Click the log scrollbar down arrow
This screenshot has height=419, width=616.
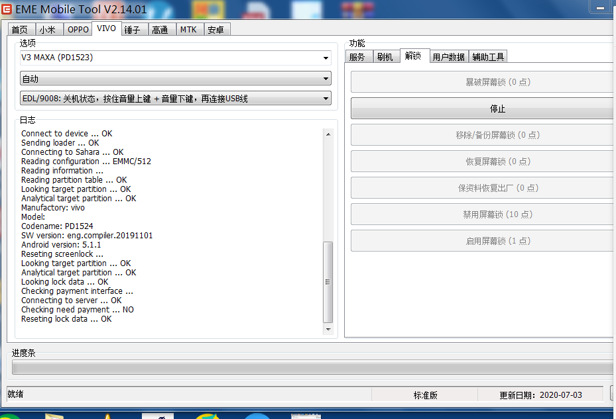point(328,329)
